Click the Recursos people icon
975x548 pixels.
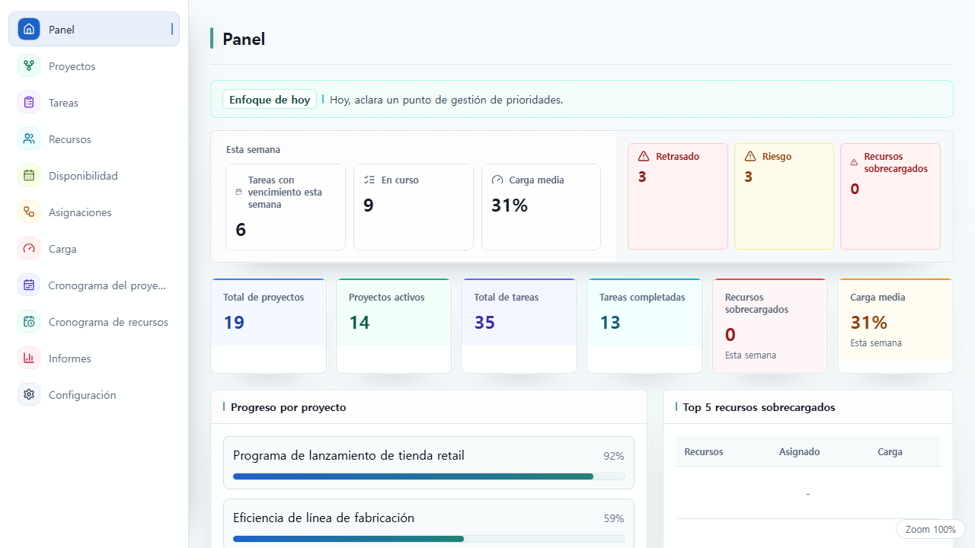click(x=29, y=139)
